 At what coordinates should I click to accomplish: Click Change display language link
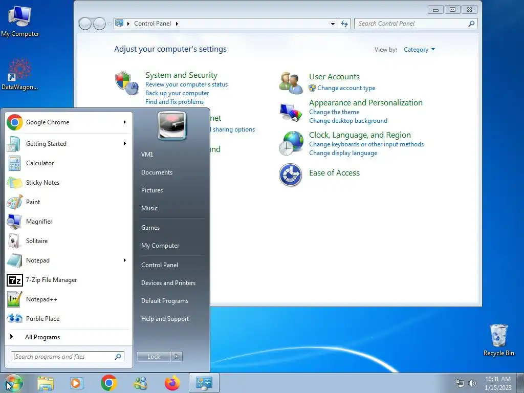[343, 153]
